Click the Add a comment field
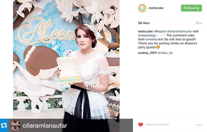Image resolution: width=207 pixels, height=132 pixels. click(x=170, y=124)
